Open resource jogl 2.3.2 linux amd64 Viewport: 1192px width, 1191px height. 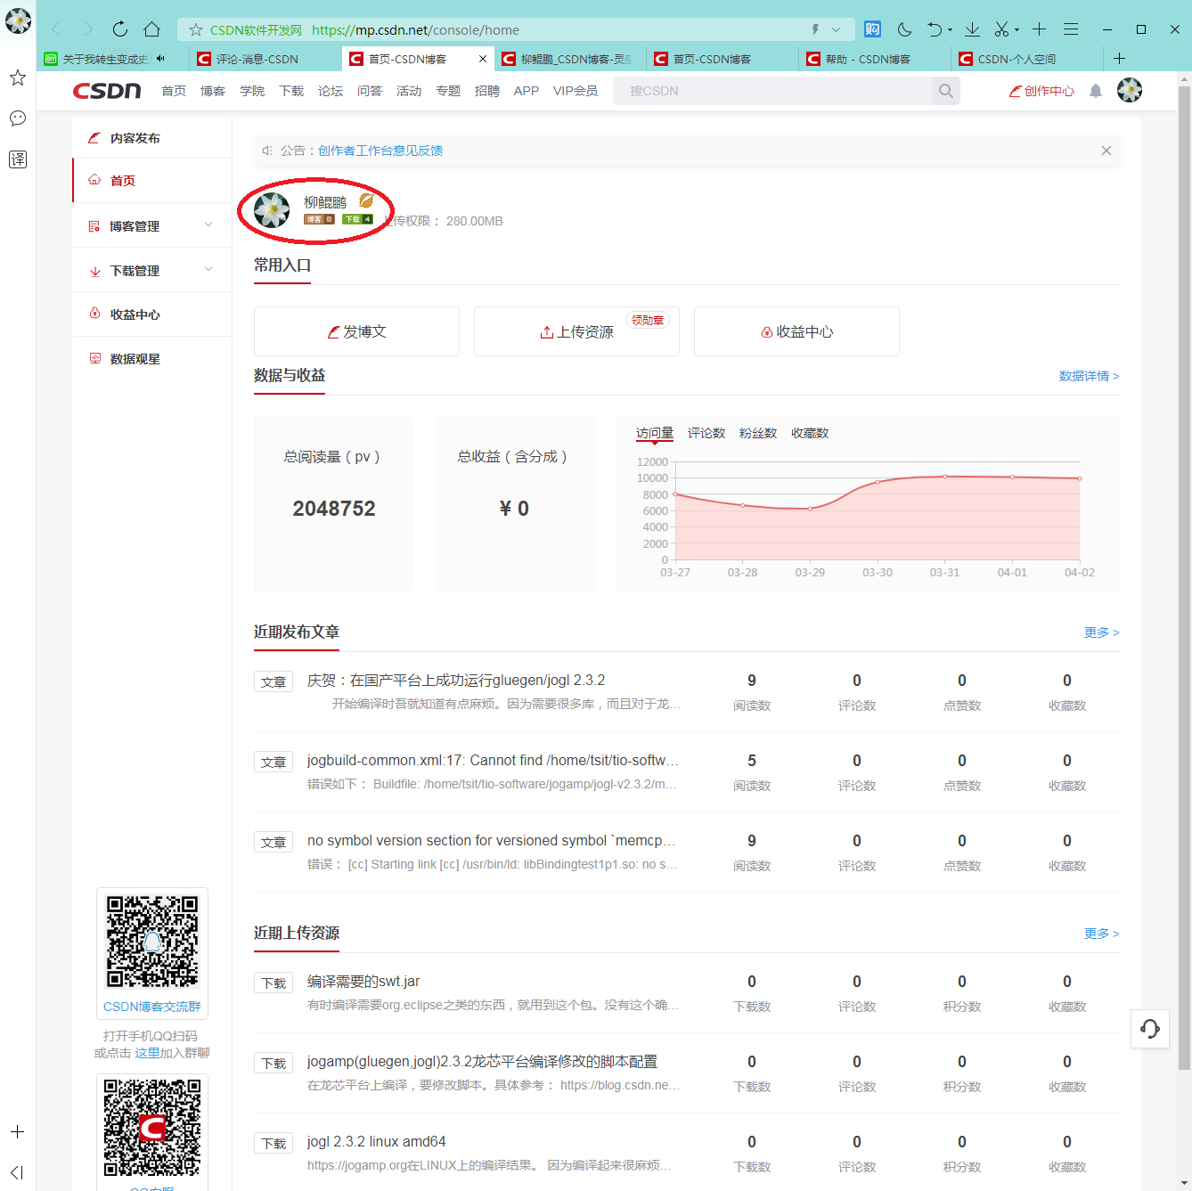(376, 1142)
